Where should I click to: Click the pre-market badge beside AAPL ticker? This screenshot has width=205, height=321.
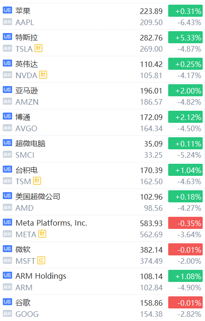[x=7, y=22]
